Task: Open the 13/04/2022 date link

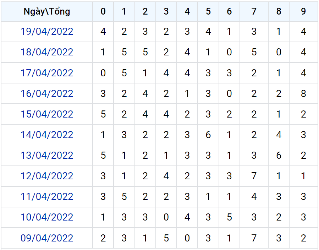Action: 47,156
